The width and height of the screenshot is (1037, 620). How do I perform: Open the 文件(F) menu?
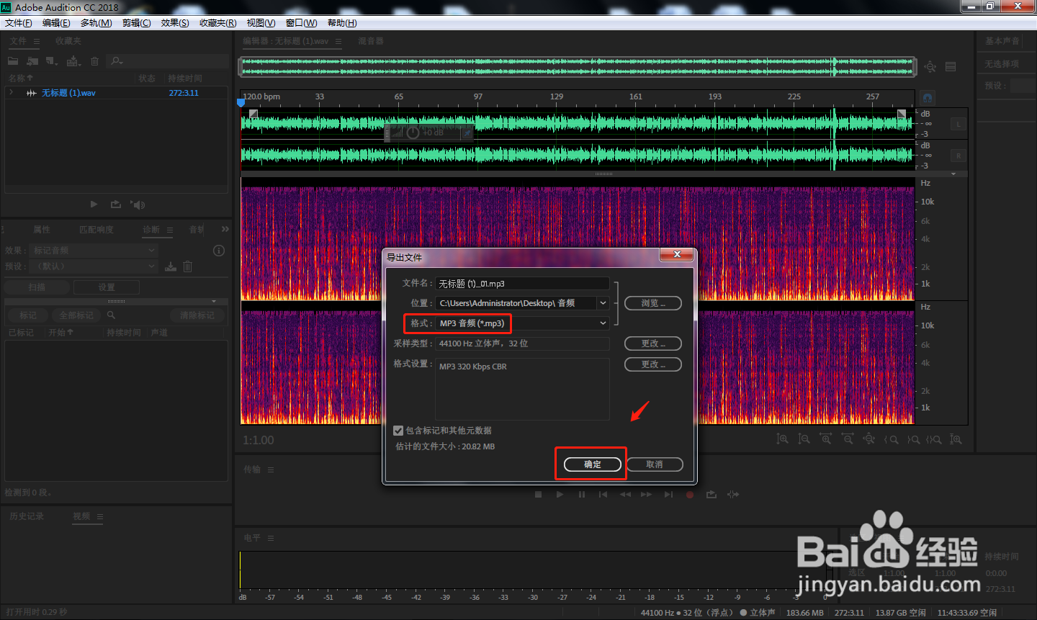[19, 23]
